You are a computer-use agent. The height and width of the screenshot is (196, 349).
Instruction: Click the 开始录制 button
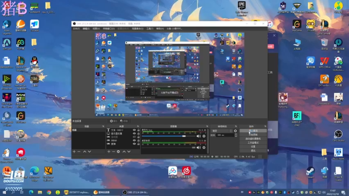pos(253,135)
